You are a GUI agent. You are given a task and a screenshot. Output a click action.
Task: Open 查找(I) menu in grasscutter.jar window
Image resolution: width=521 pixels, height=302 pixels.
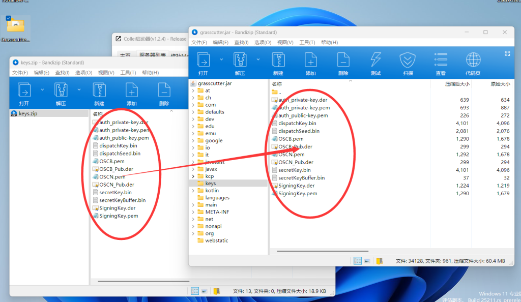[241, 43]
